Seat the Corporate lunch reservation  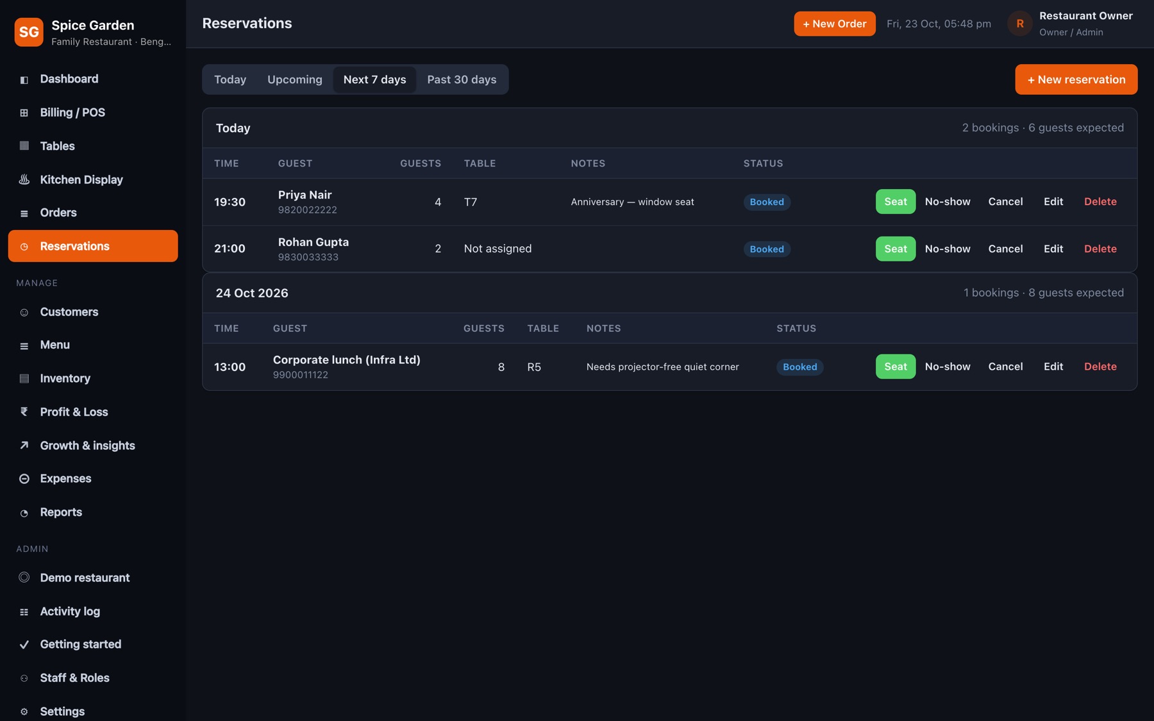click(895, 367)
